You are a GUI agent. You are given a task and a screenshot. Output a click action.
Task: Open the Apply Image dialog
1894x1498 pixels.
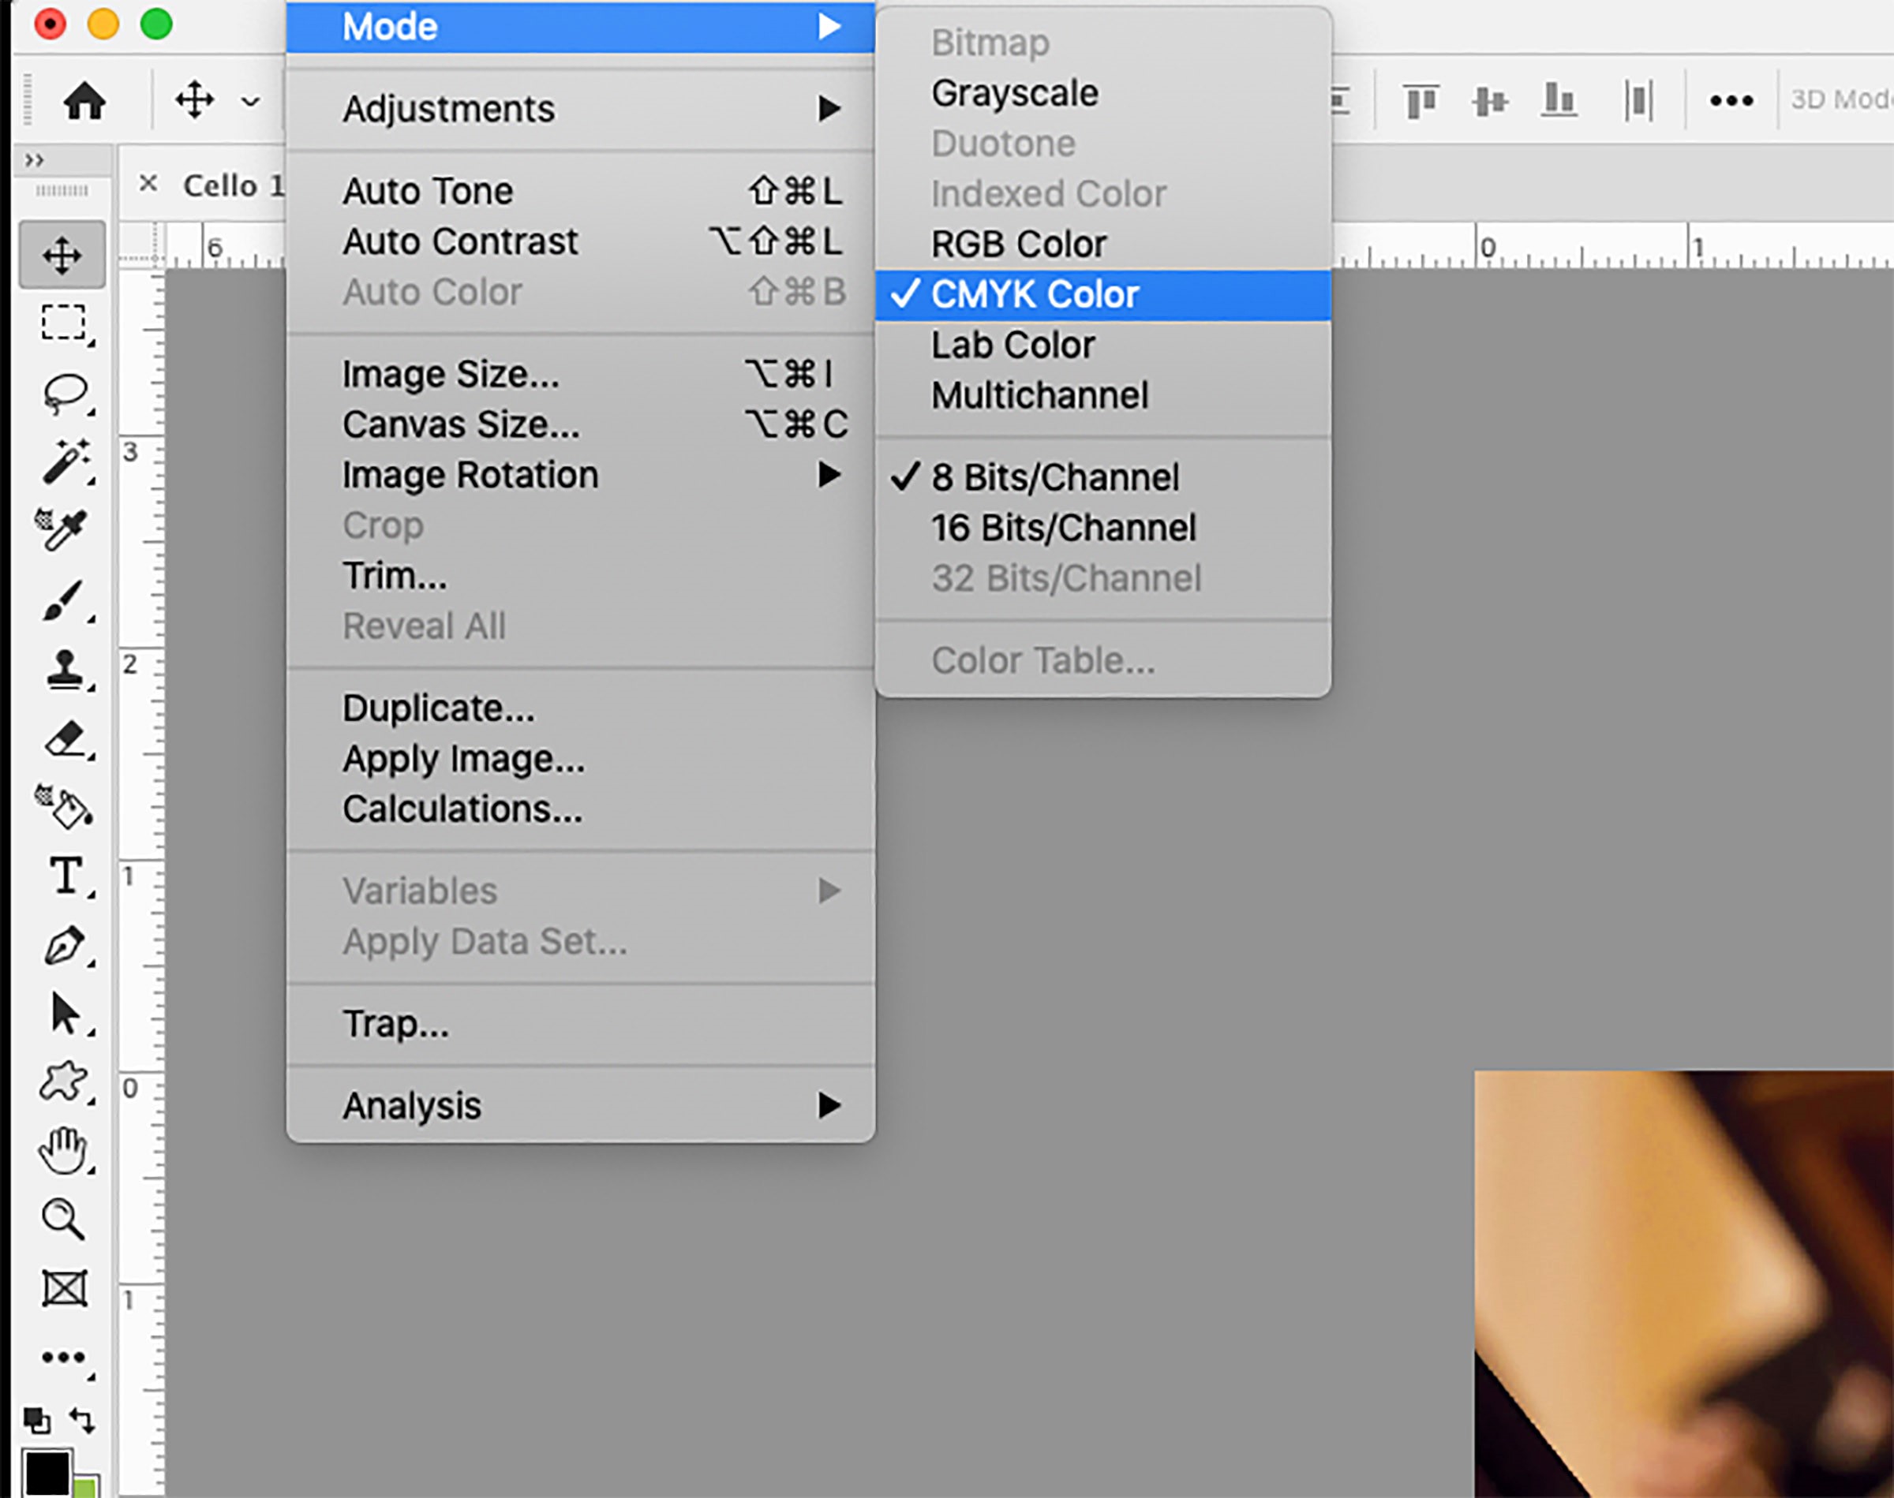464,759
